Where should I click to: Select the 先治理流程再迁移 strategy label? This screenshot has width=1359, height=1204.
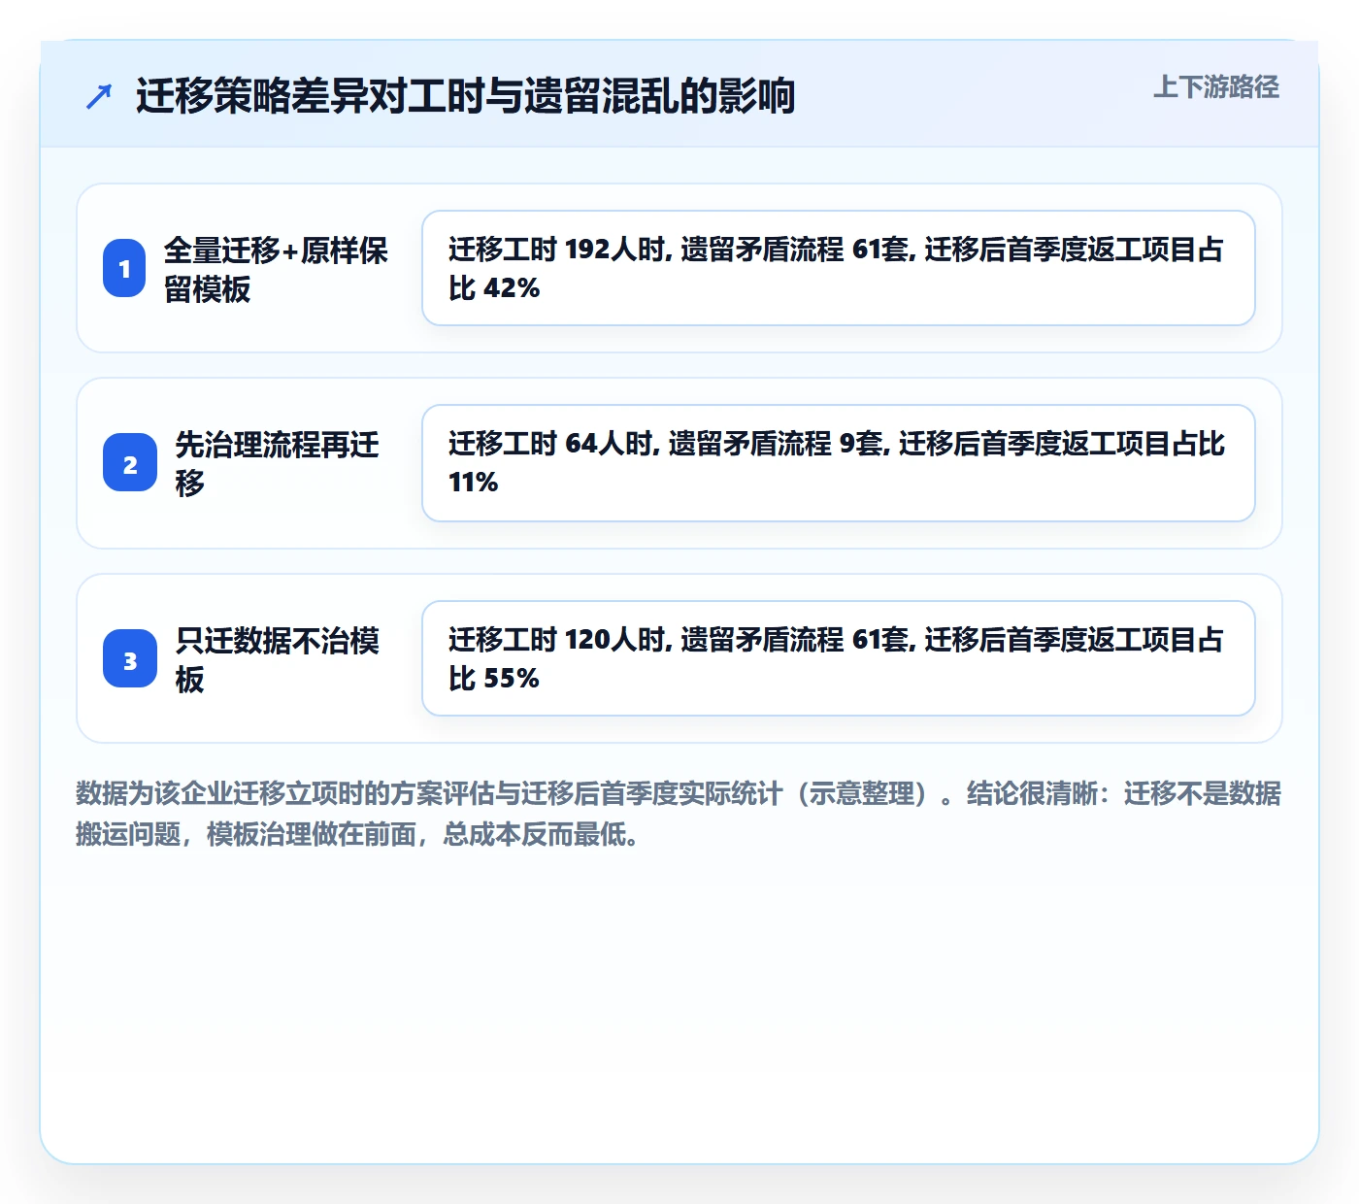pos(278,463)
